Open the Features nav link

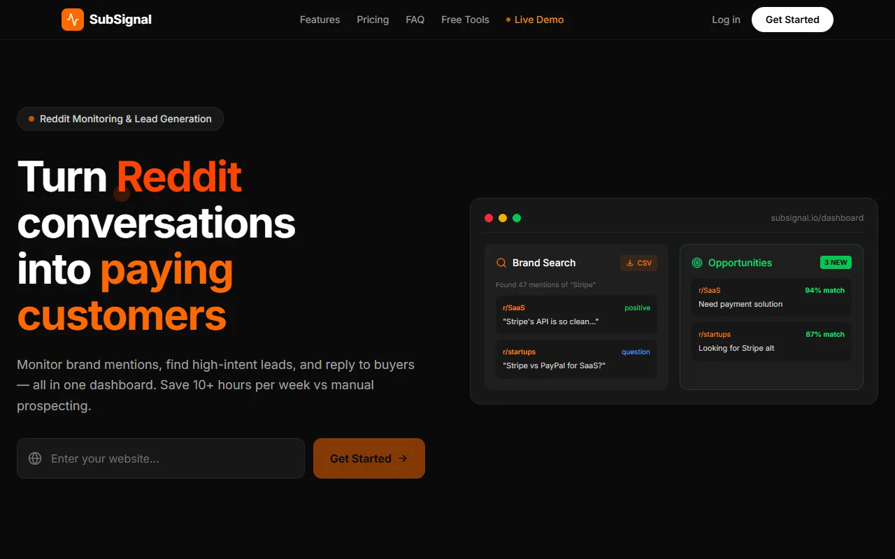coord(320,20)
